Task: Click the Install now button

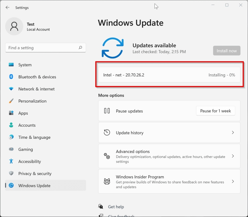Action: pyautogui.click(x=227, y=51)
